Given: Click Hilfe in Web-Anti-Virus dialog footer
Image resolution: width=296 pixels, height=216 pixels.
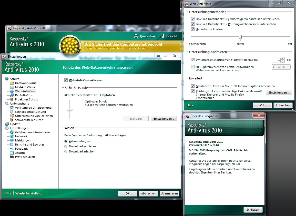Looking at the screenshot, I should (x=190, y=105).
